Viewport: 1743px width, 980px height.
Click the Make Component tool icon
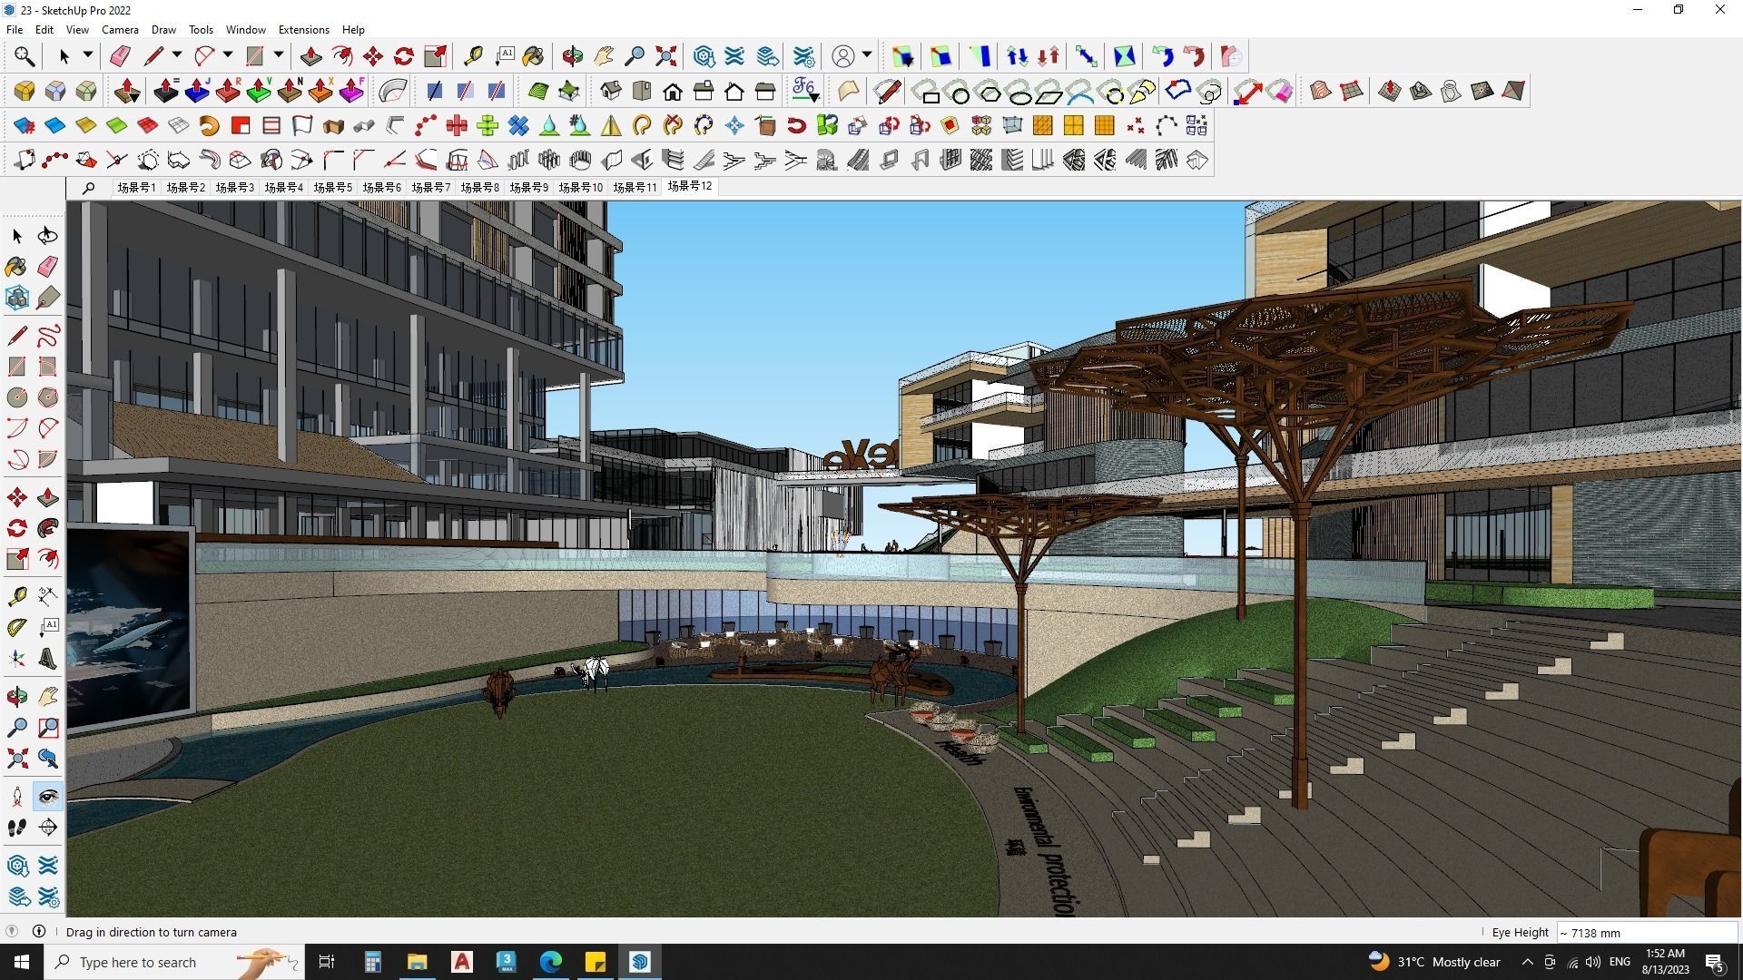(17, 298)
